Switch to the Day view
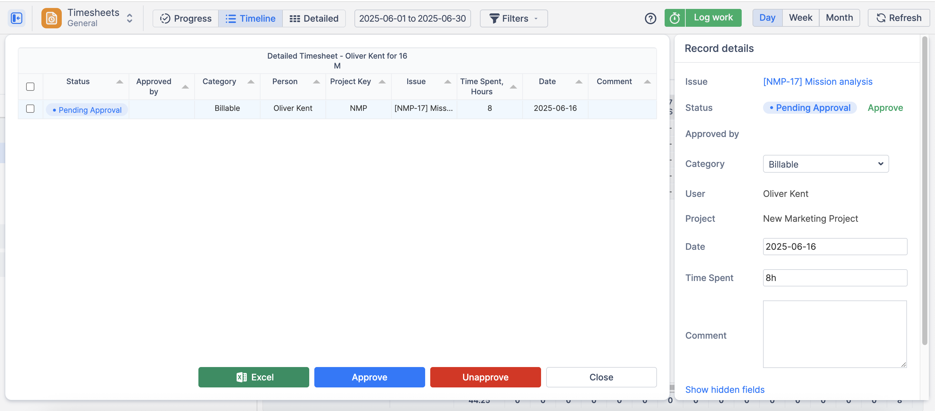Viewport: 935px width, 411px height. [767, 18]
